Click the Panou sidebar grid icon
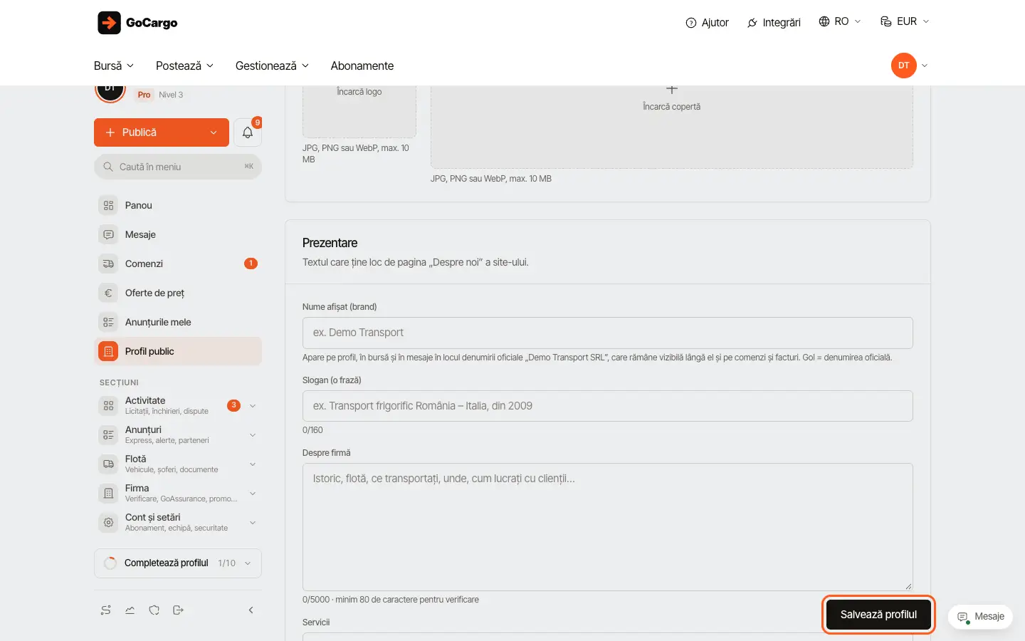 [108, 205]
